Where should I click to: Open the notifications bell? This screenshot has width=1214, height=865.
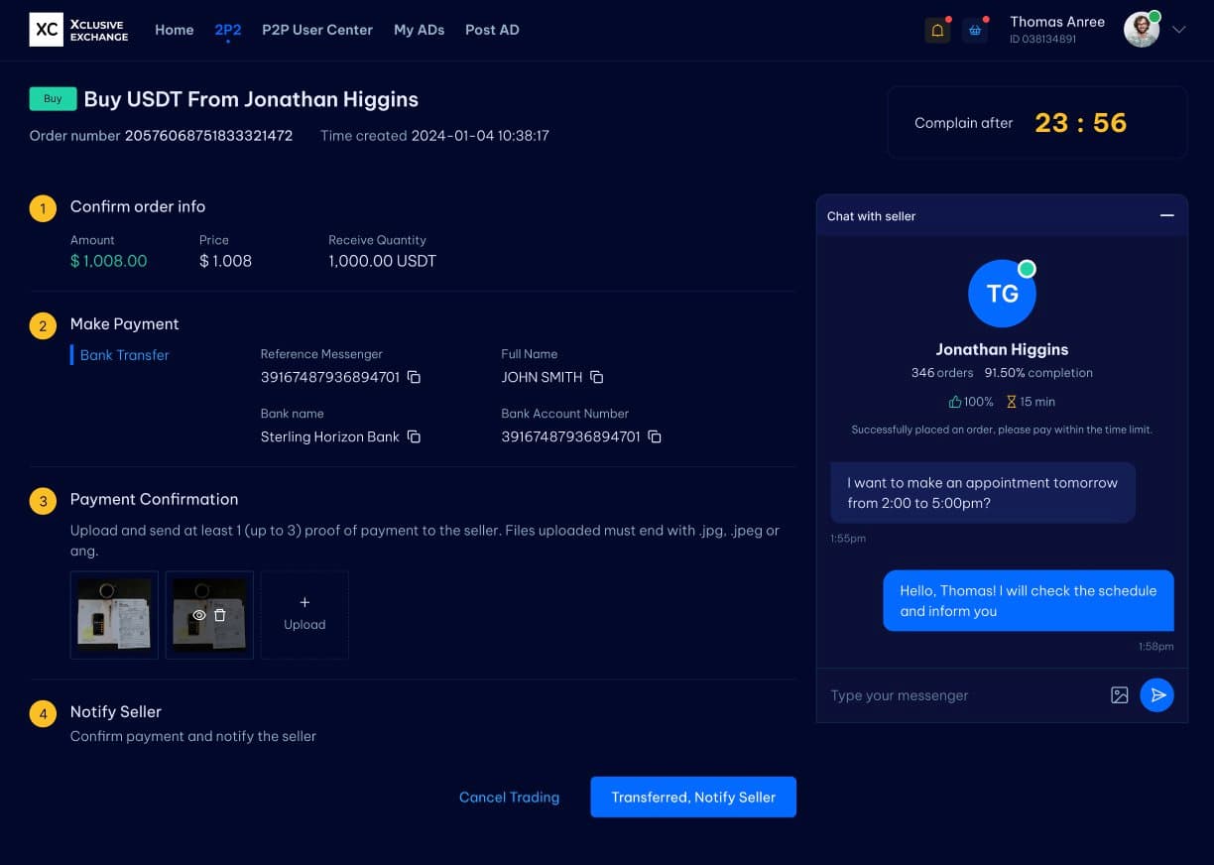tap(936, 30)
